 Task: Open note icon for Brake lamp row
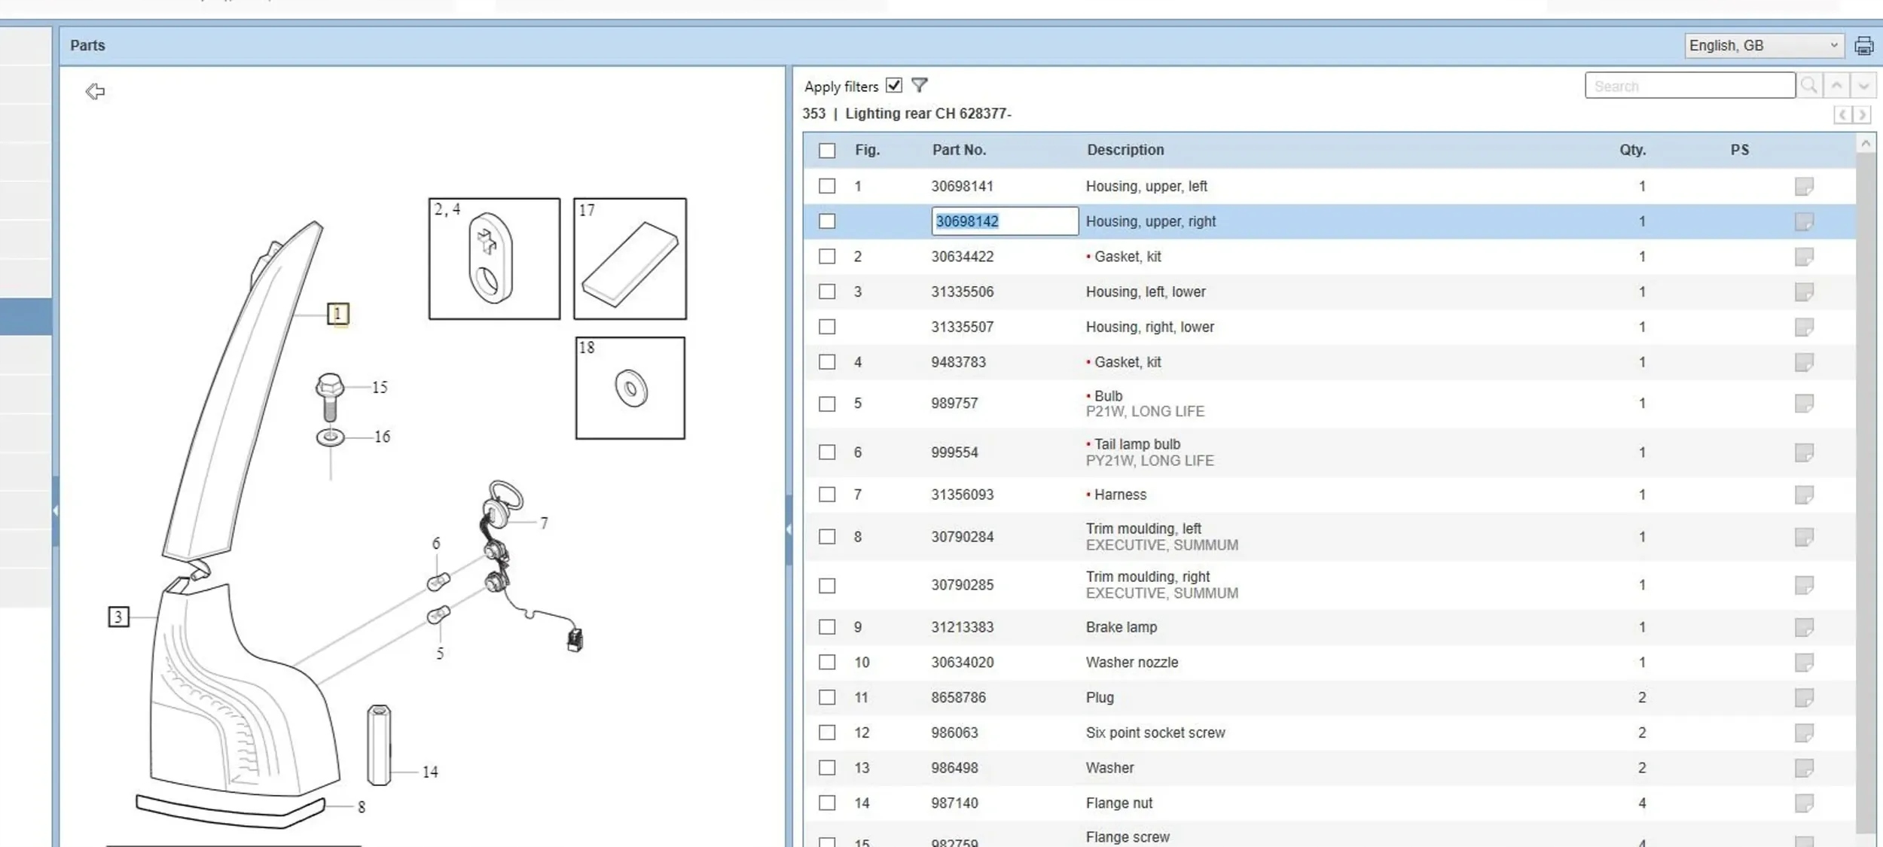point(1803,627)
